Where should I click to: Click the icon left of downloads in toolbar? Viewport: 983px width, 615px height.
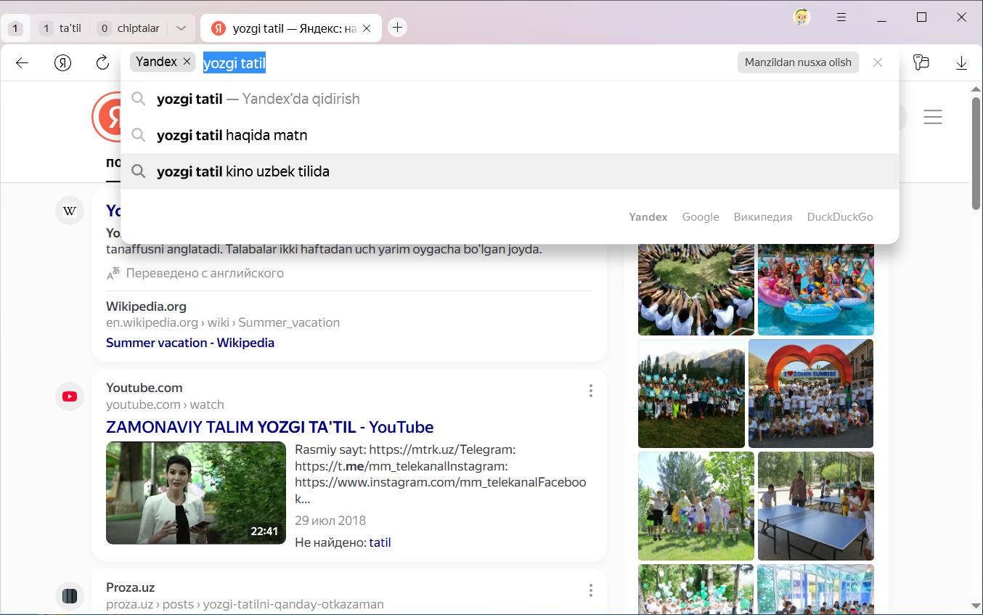(921, 63)
